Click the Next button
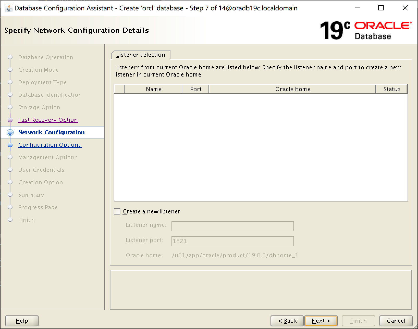Viewport: 418px width, 329px height. (321, 321)
